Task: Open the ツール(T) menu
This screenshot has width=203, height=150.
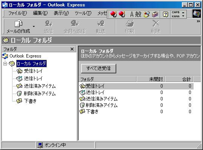Action: click(83, 13)
